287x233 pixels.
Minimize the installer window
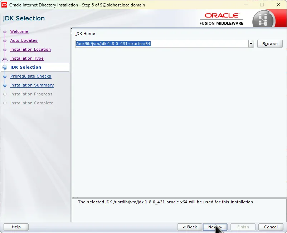[x=246, y=5]
